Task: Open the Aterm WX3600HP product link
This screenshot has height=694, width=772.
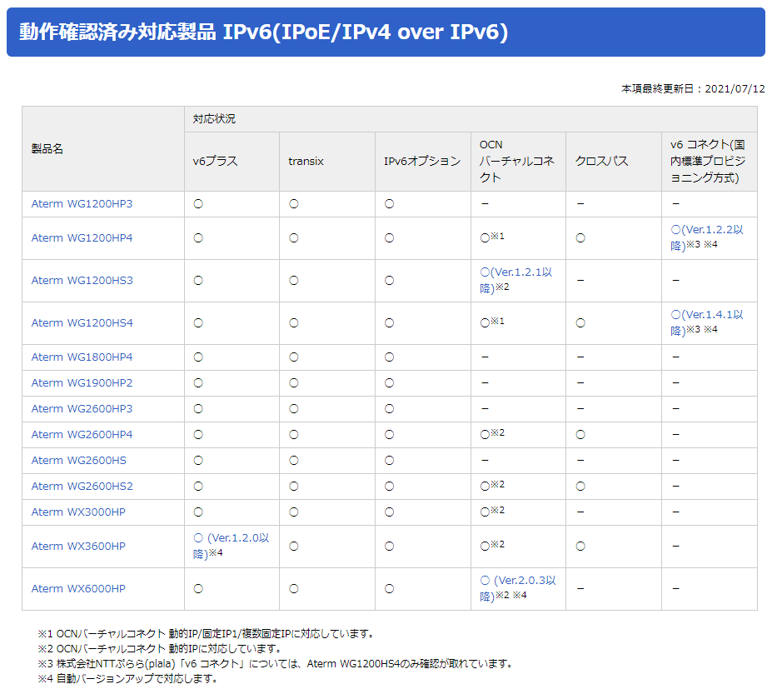Action: 78,547
